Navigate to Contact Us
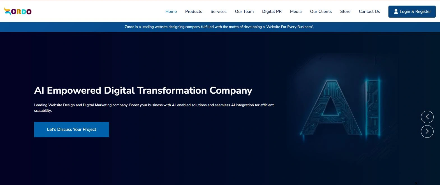 click(x=369, y=11)
